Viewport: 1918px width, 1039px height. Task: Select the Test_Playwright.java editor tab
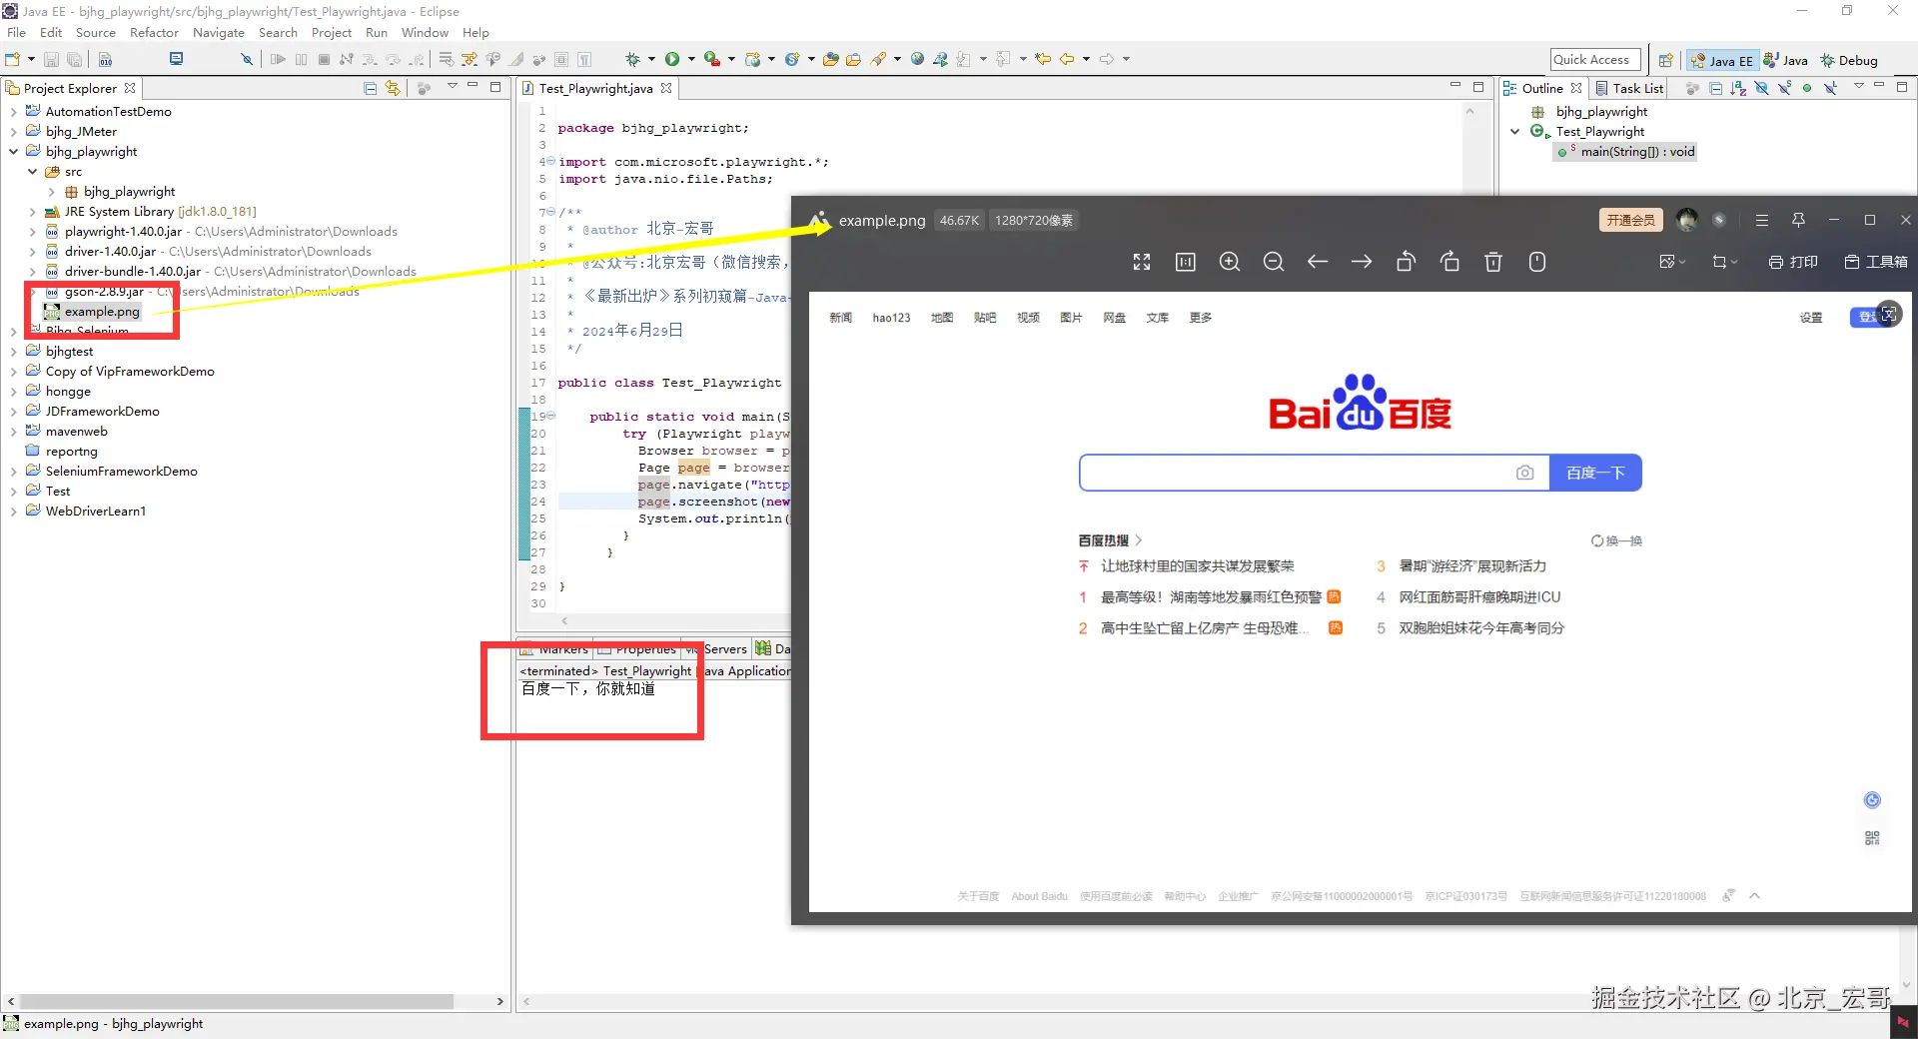[x=596, y=88]
